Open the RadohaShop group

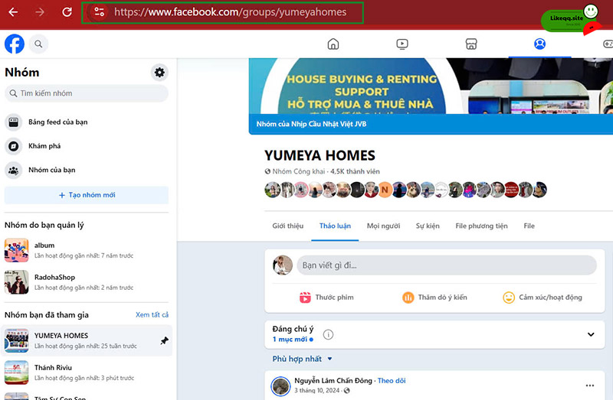pos(87,282)
